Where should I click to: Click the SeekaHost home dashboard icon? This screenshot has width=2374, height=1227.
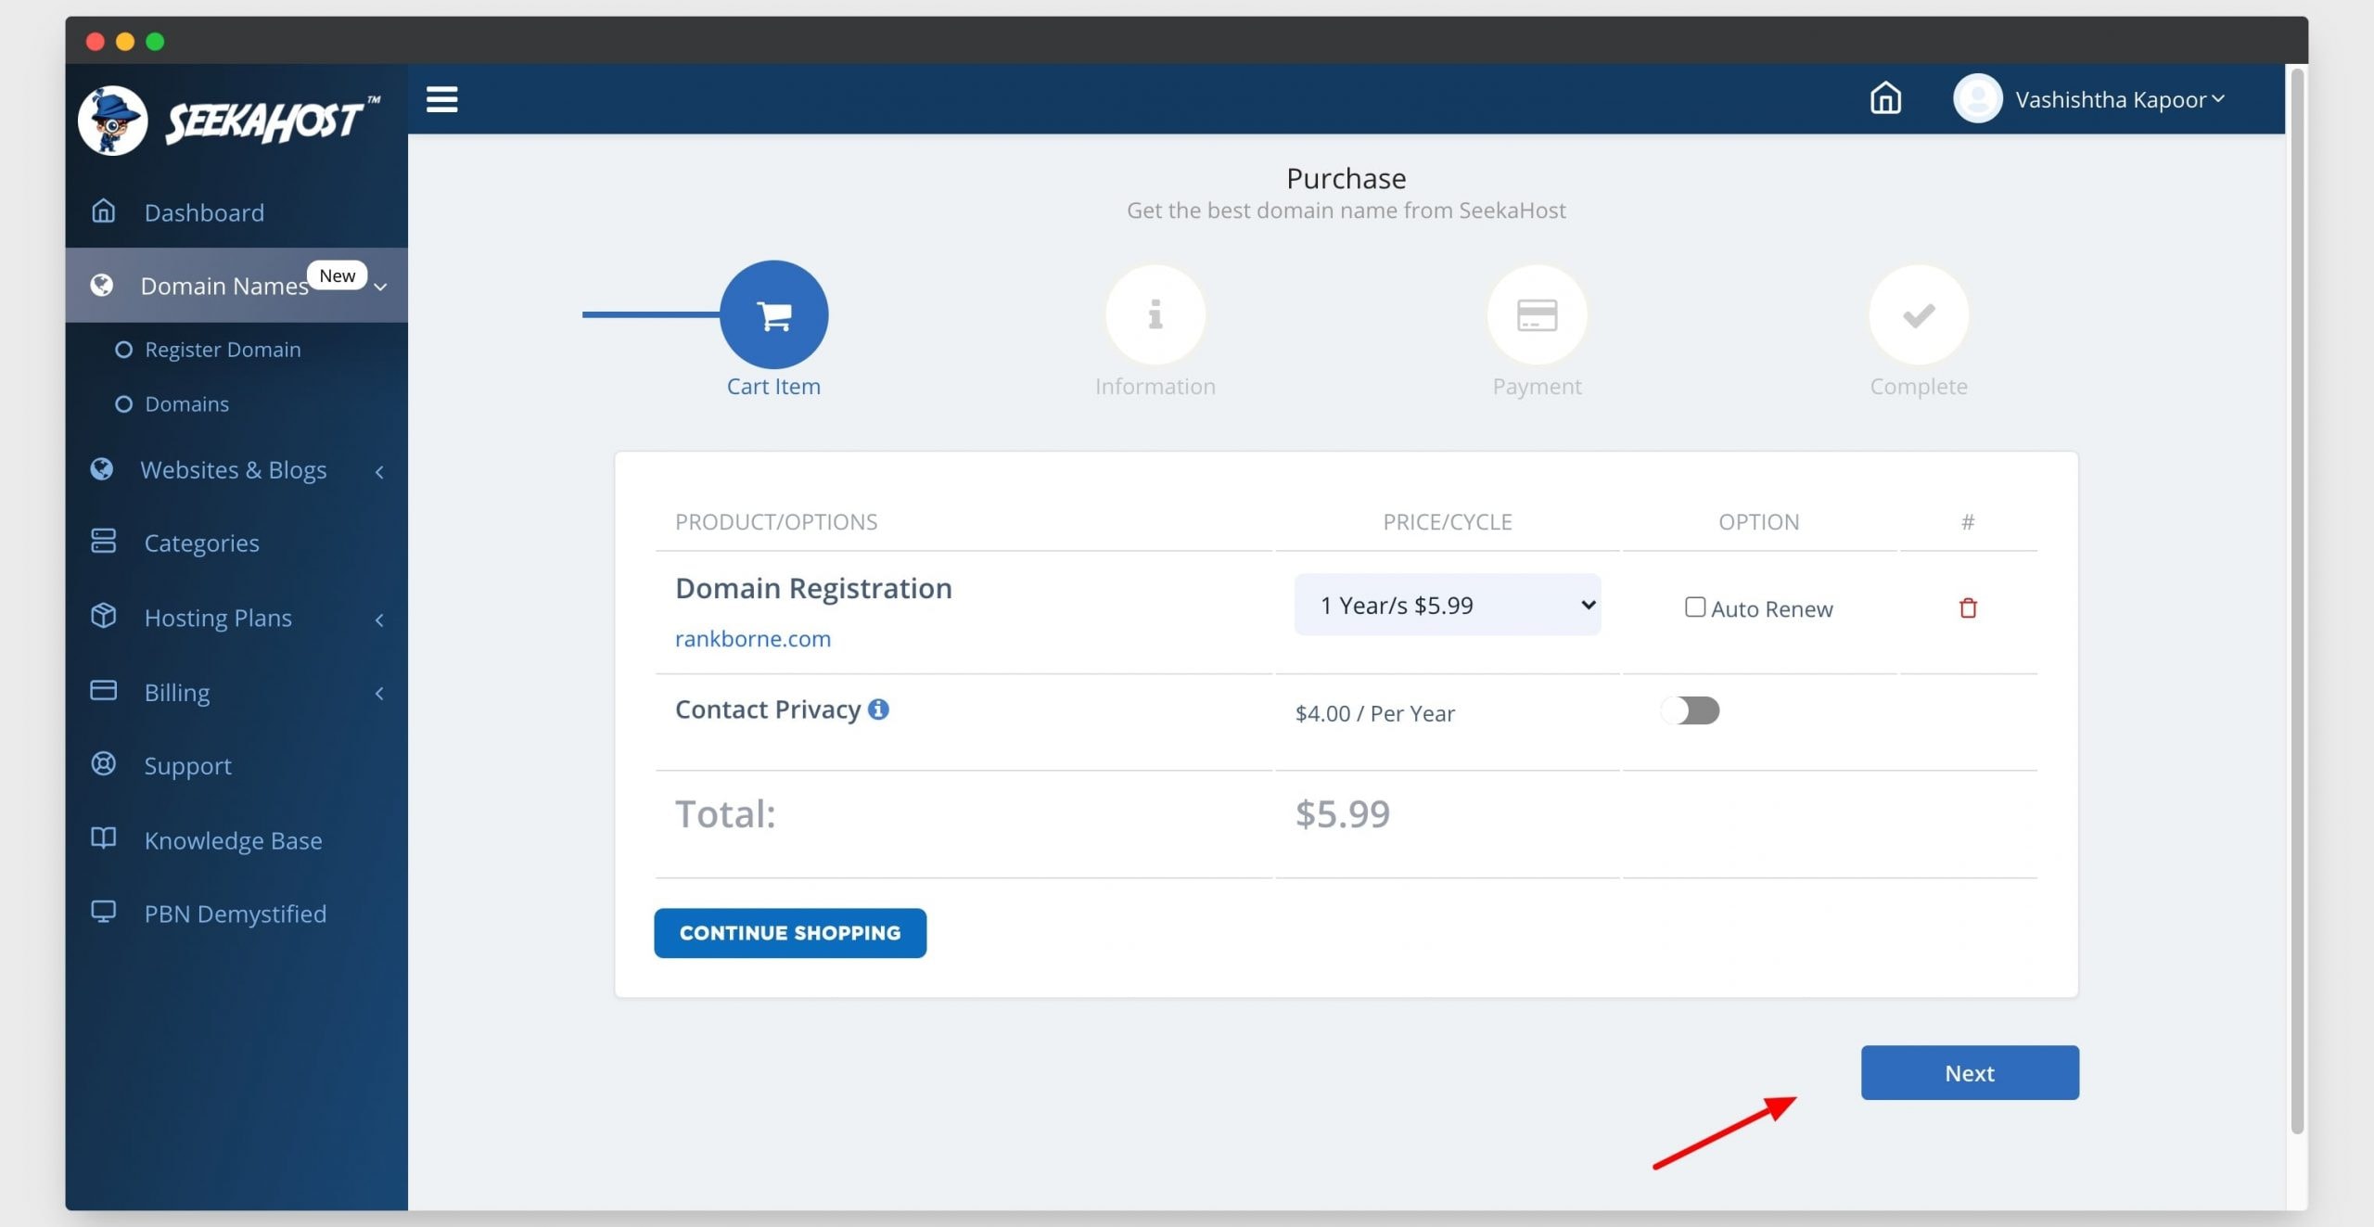1884,97
